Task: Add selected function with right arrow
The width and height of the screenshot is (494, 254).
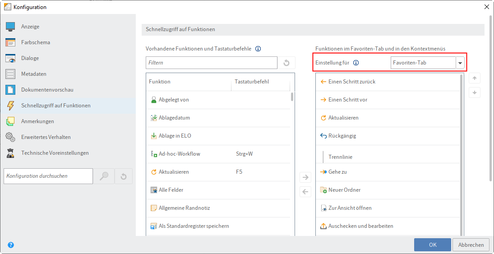Action: (305, 177)
